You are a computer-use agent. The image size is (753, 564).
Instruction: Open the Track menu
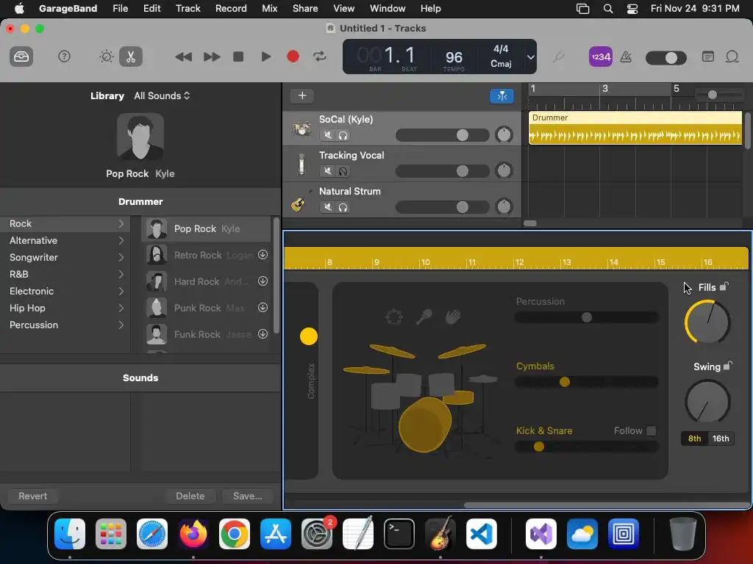click(x=188, y=8)
